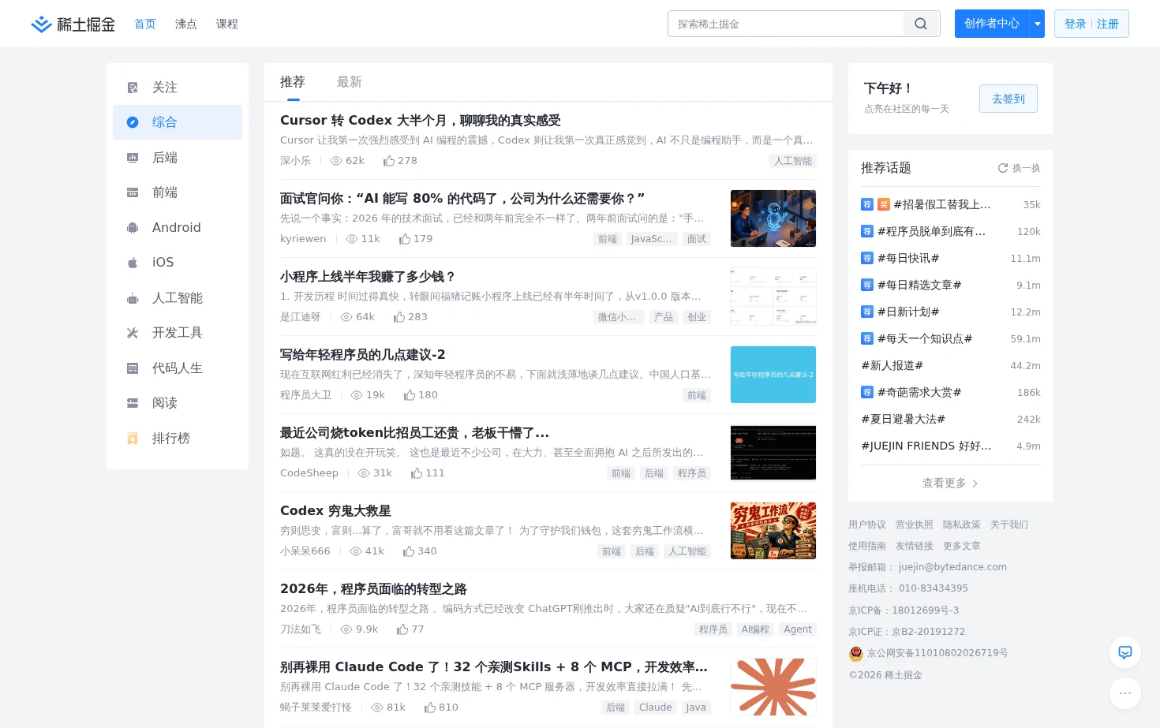Open article Cursor 转 Codex 大半个月
This screenshot has height=728, width=1160.
coord(421,121)
